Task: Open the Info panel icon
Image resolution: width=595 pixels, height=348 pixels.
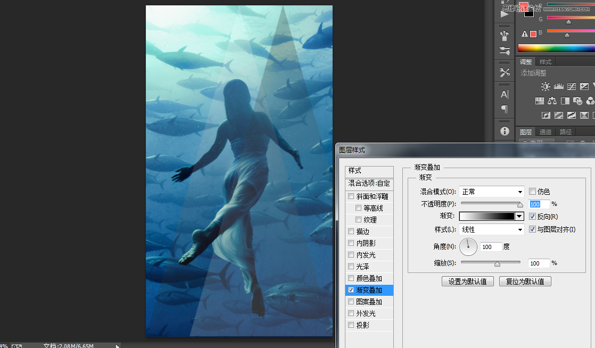Action: point(504,131)
